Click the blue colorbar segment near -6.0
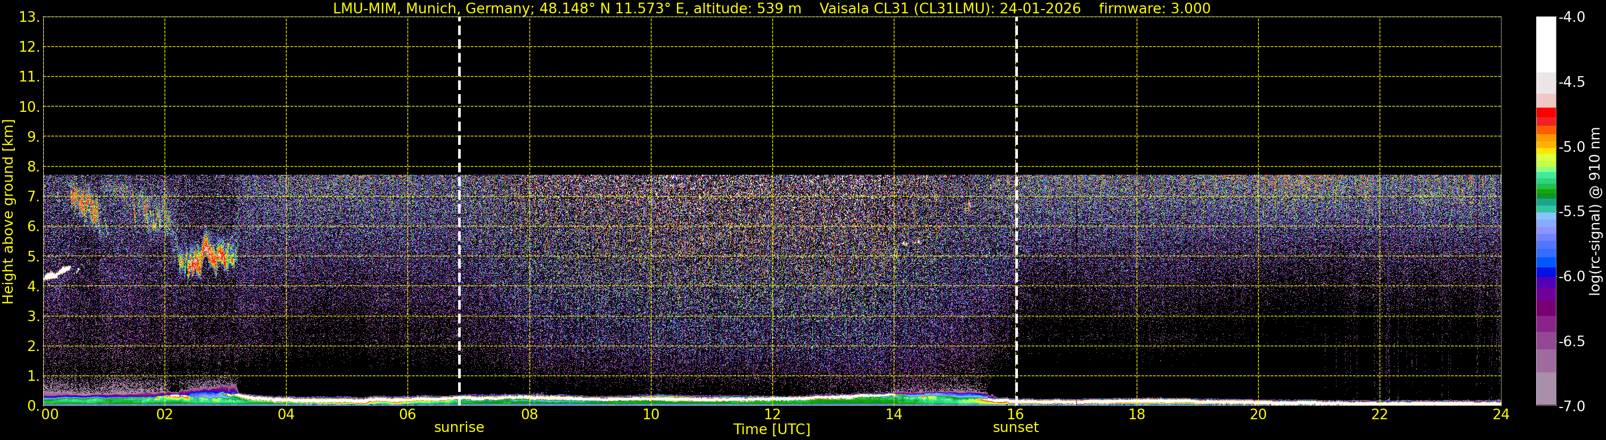The height and width of the screenshot is (440, 1606). click(1546, 272)
